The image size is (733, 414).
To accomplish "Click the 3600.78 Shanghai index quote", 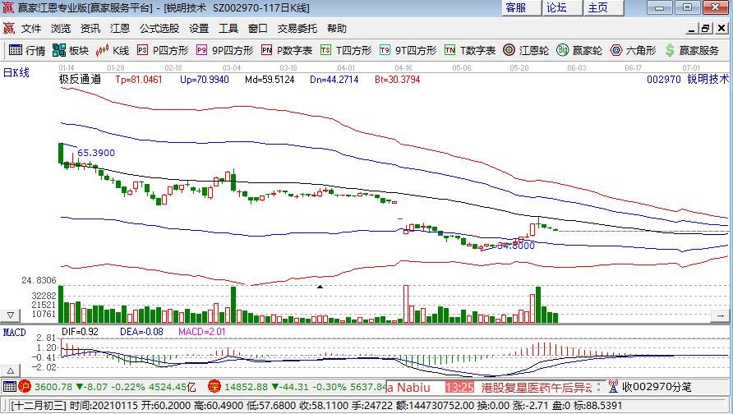I will [53, 387].
